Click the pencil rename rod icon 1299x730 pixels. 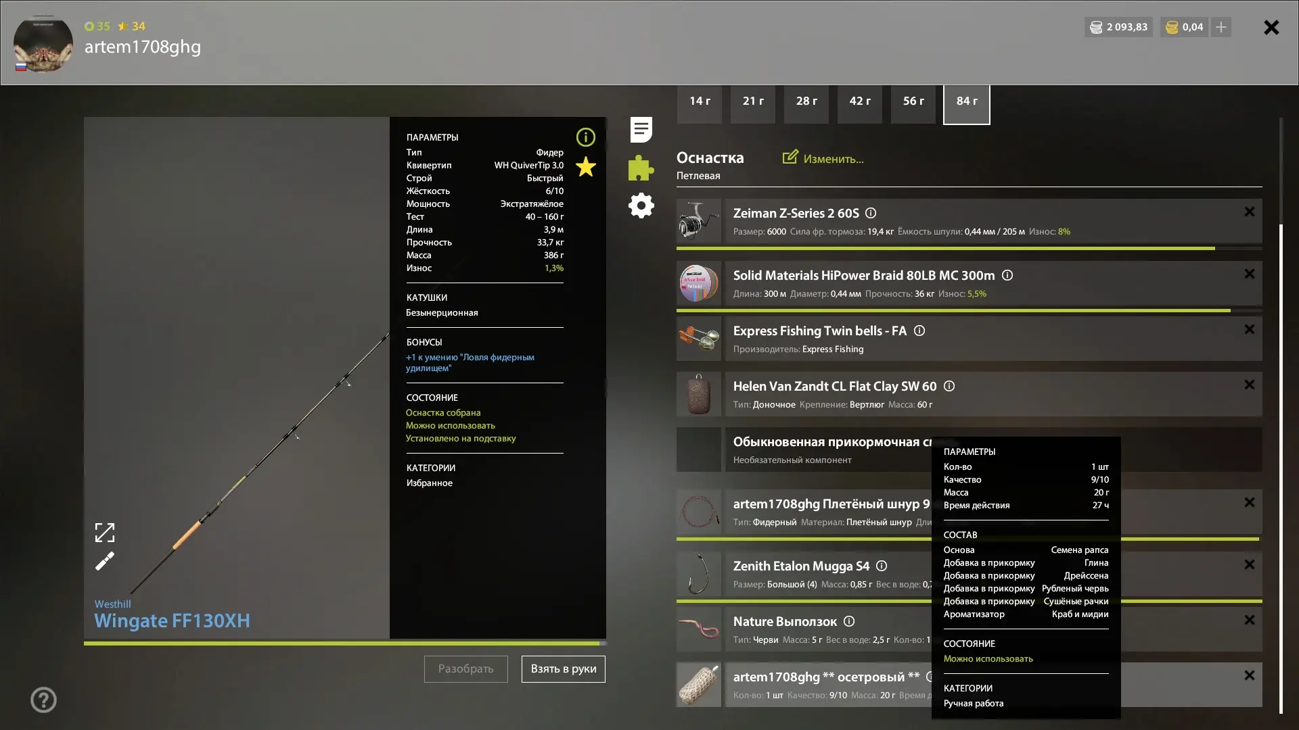(104, 561)
